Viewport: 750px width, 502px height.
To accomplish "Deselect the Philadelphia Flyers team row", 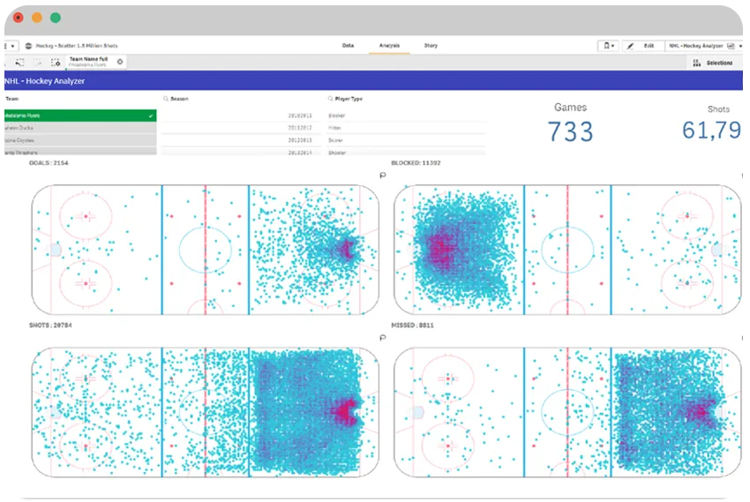I will coord(80,116).
